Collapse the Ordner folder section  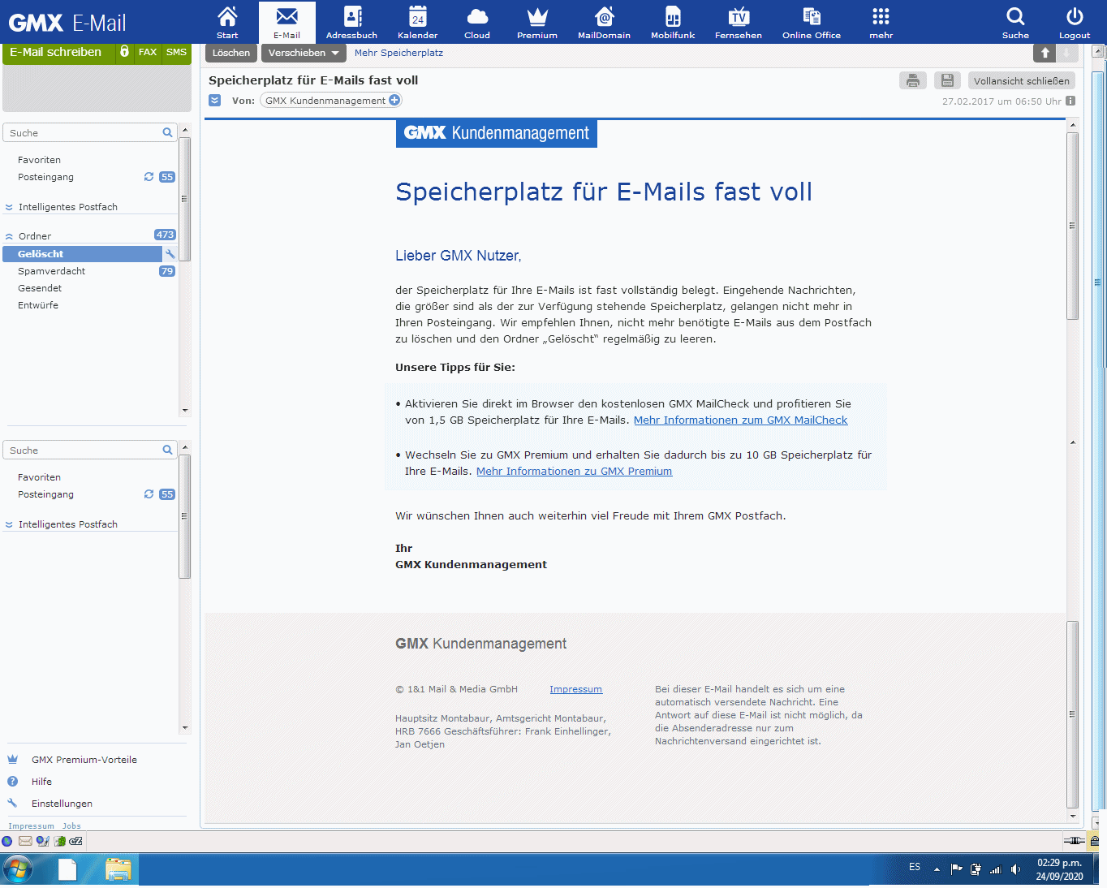[9, 236]
